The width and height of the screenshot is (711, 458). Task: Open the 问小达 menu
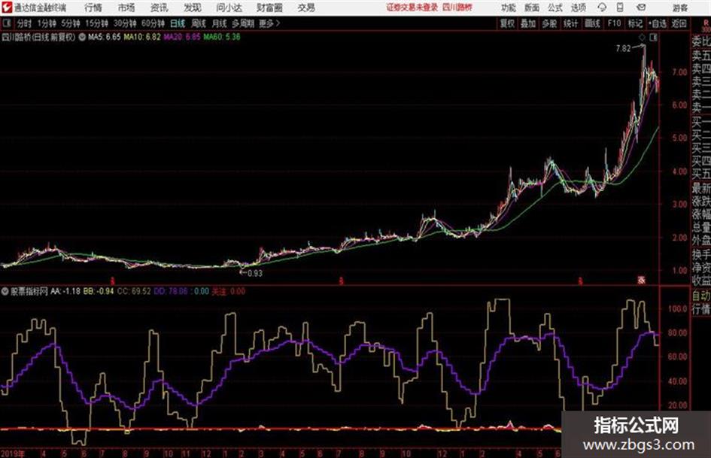(229, 8)
